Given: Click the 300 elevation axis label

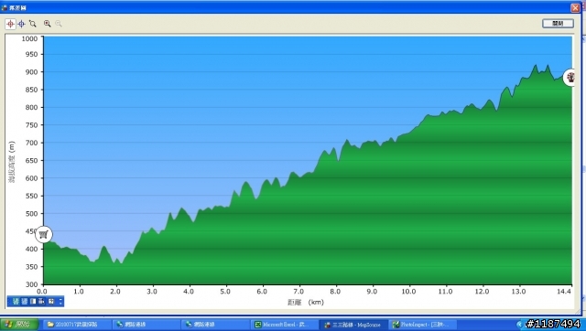Looking at the screenshot, I should coord(32,284).
